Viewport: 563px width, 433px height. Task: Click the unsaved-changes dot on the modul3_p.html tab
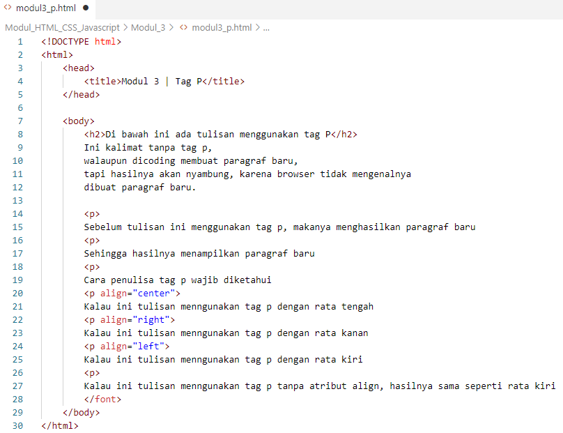[86, 8]
